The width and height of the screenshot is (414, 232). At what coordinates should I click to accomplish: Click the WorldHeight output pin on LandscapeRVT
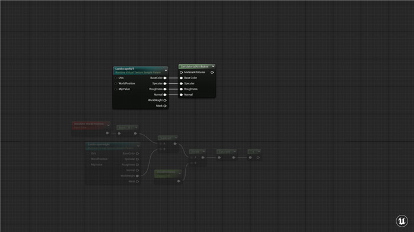165,100
